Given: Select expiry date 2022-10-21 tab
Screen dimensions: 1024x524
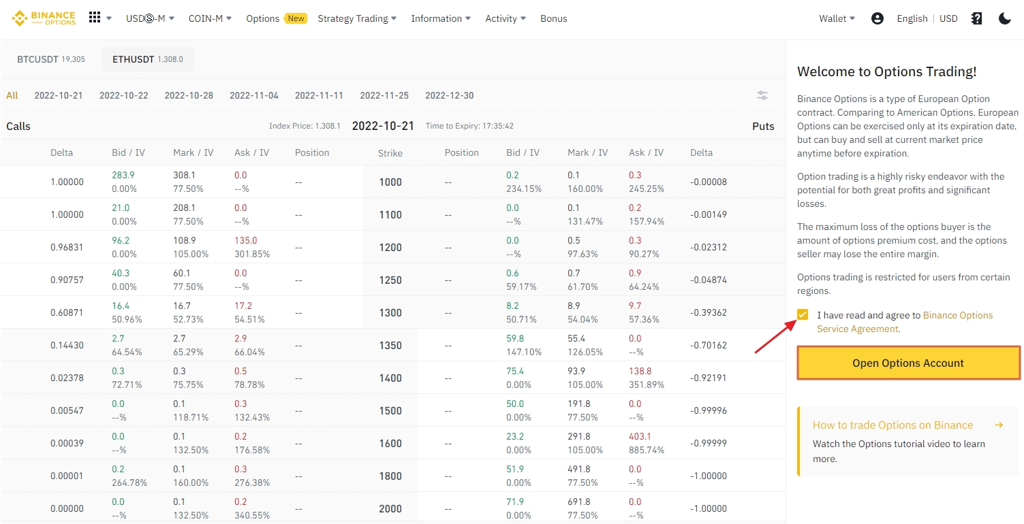Looking at the screenshot, I should 59,95.
